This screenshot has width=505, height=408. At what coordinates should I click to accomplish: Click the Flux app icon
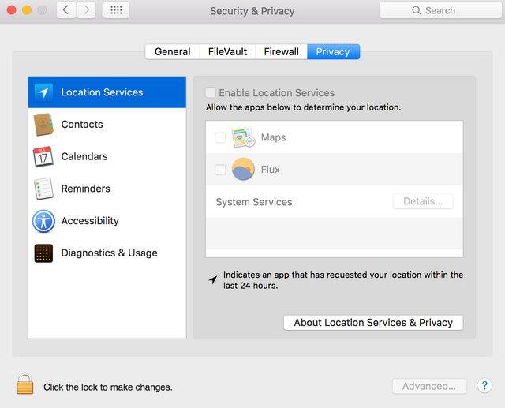(x=243, y=169)
